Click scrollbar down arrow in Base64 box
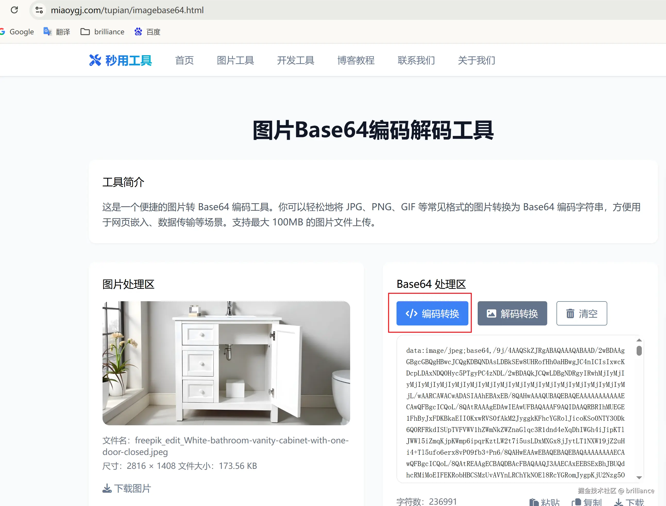 click(639, 477)
